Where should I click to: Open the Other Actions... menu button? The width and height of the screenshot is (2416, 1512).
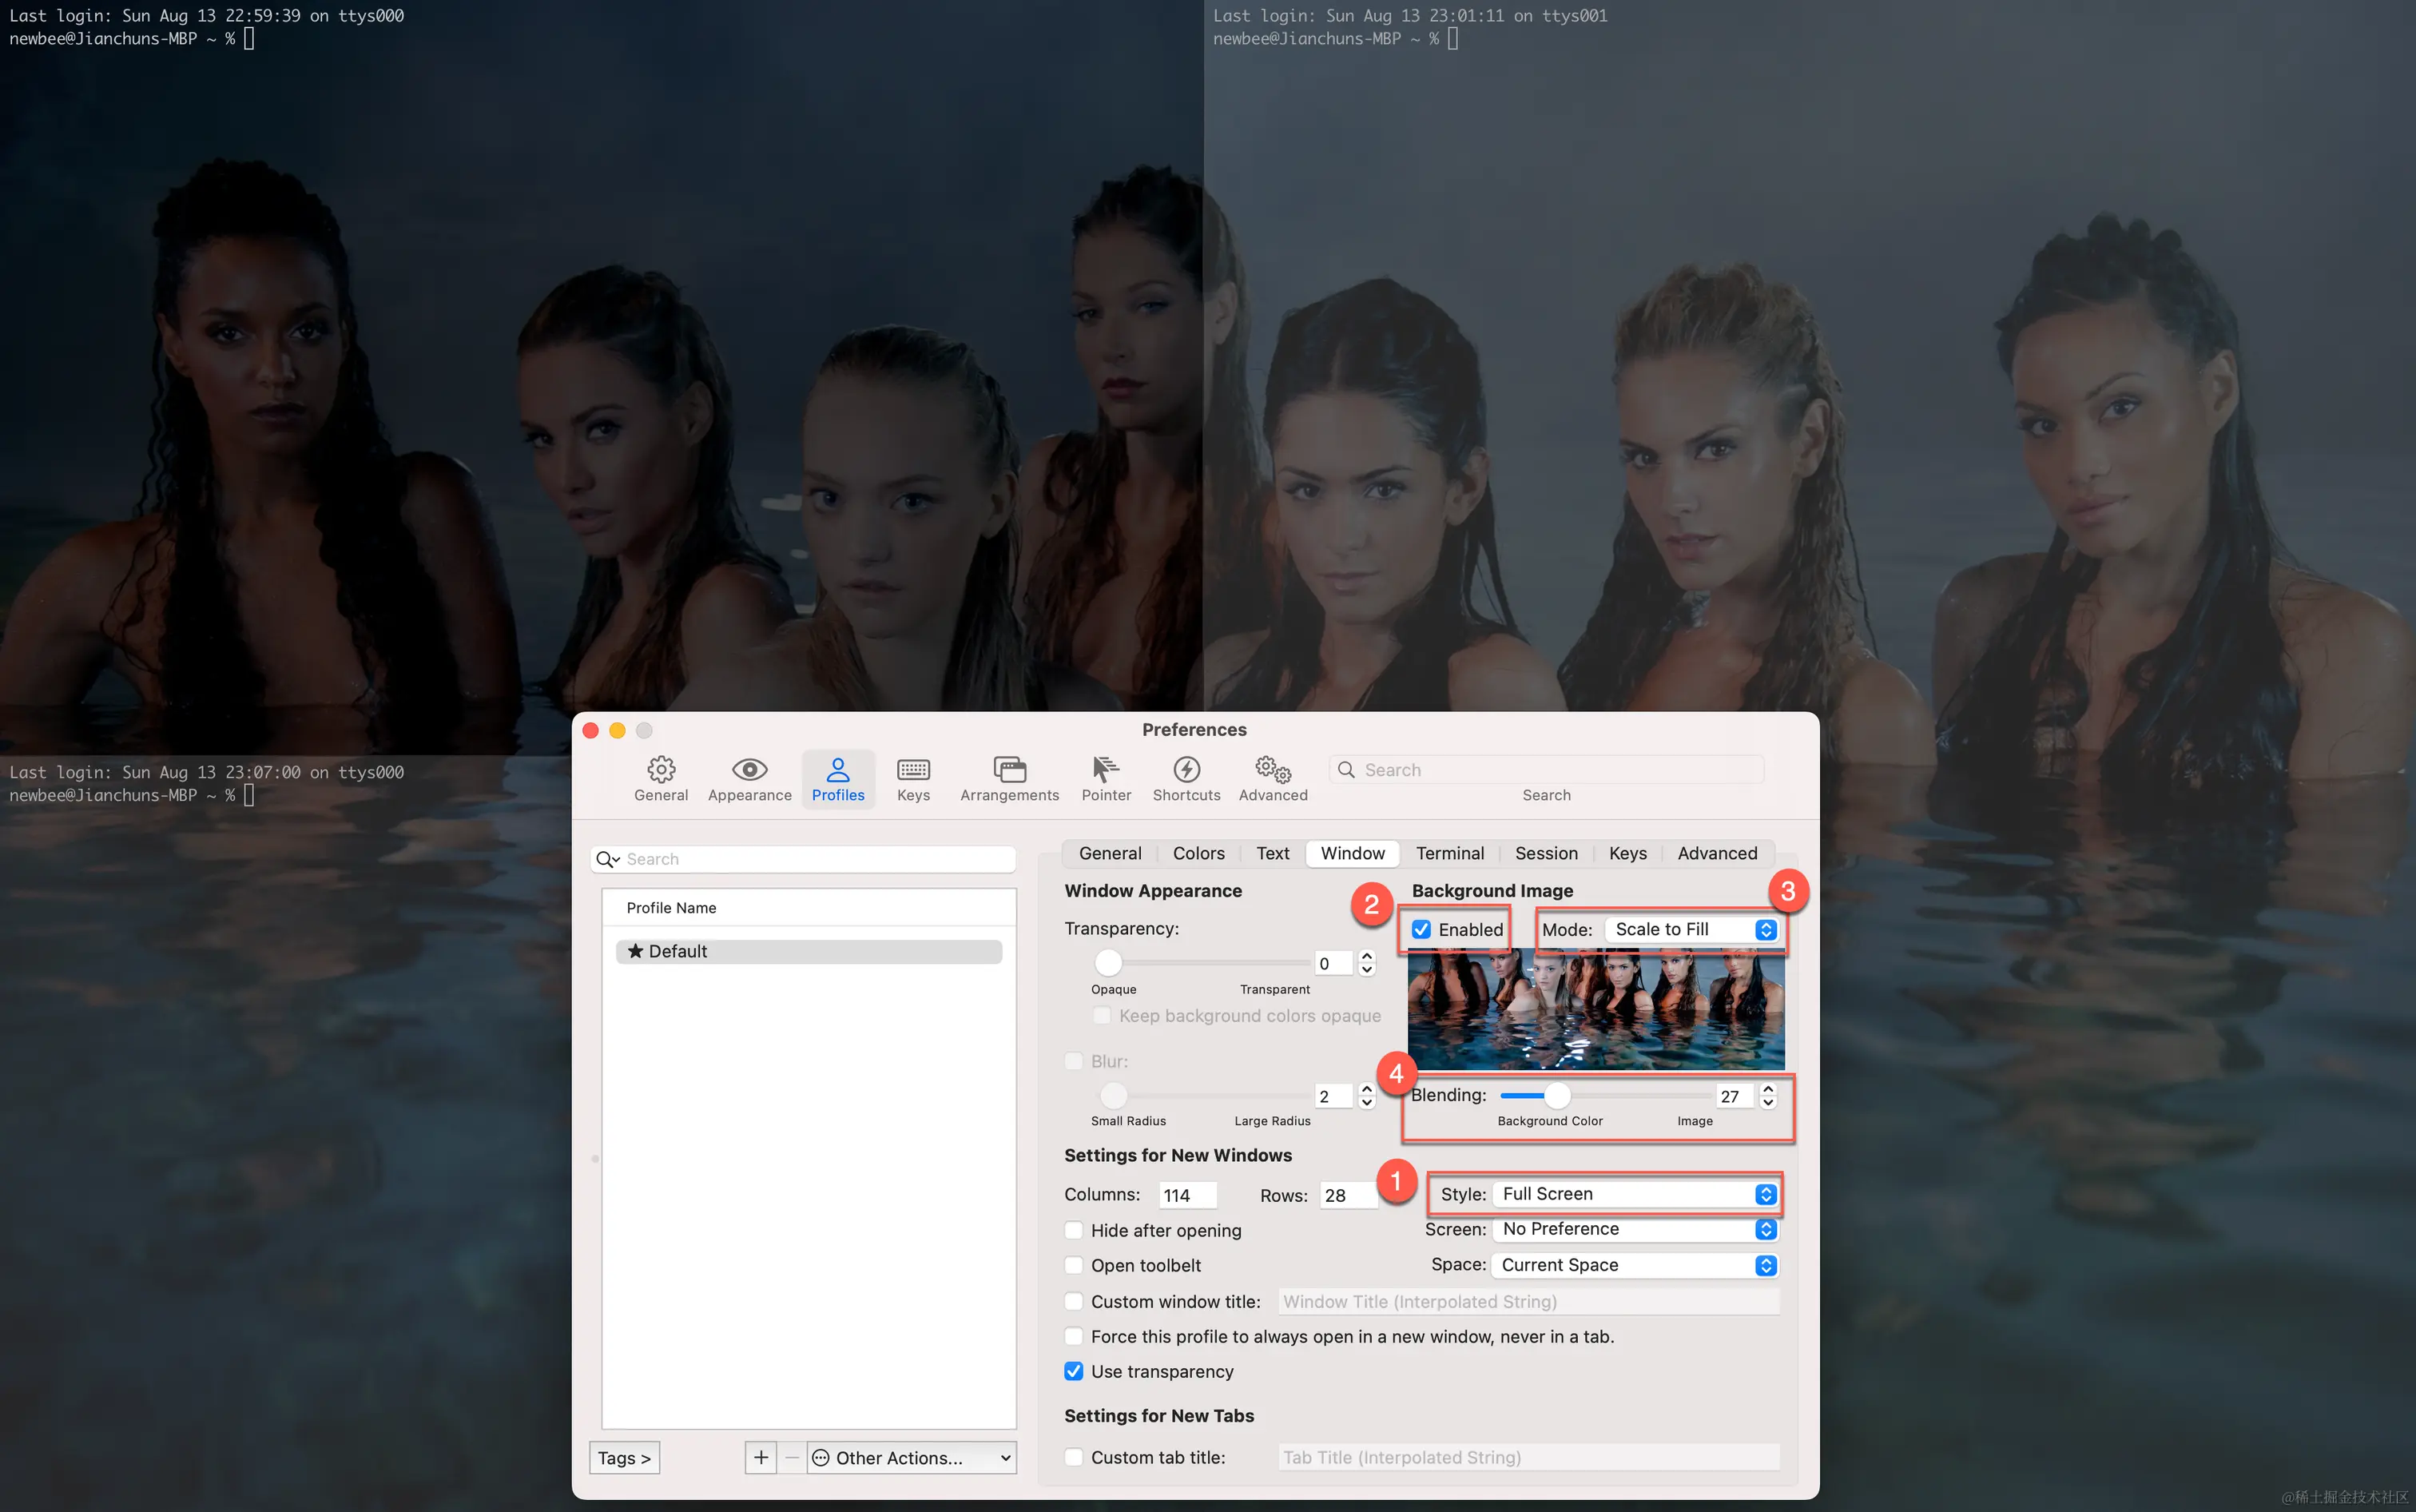(x=911, y=1458)
